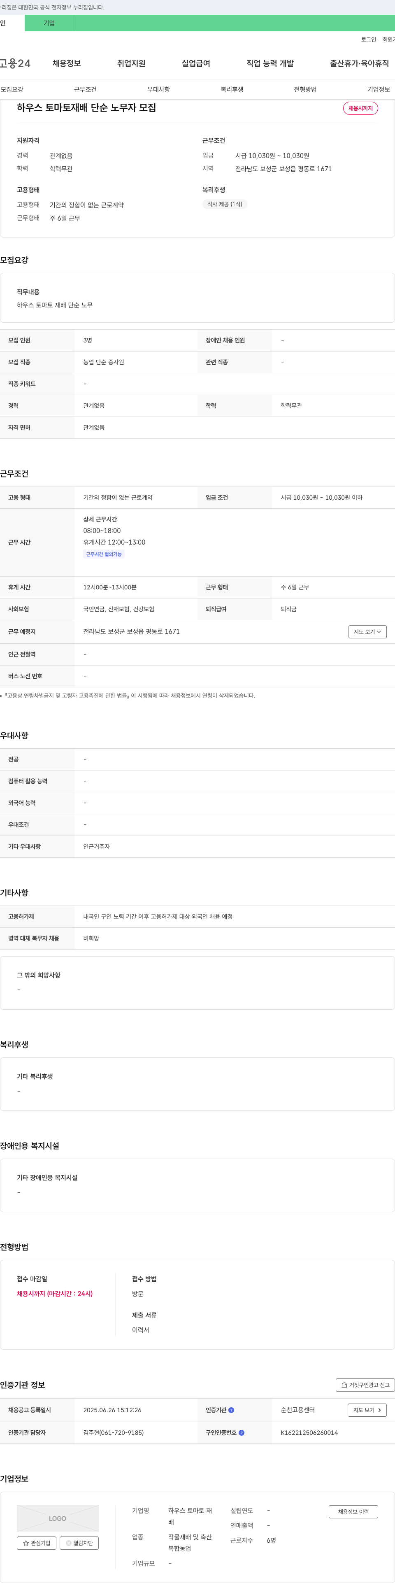This screenshot has width=395, height=1583.
Task: Click the info icon beside 구인인증번호
Action: [x=242, y=1432]
